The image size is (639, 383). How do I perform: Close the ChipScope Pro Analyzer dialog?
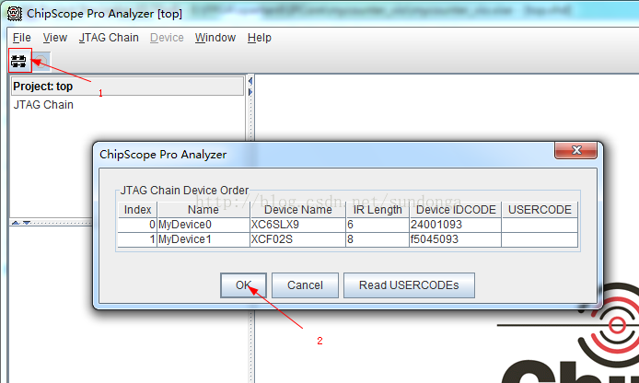[575, 150]
